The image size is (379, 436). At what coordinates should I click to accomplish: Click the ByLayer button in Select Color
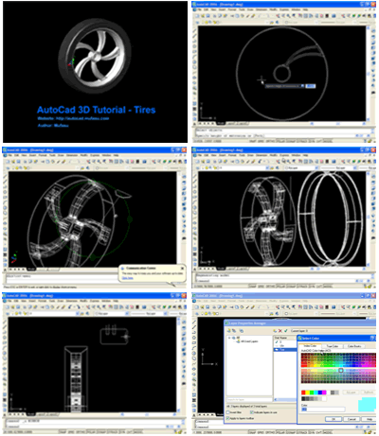coord(351,392)
